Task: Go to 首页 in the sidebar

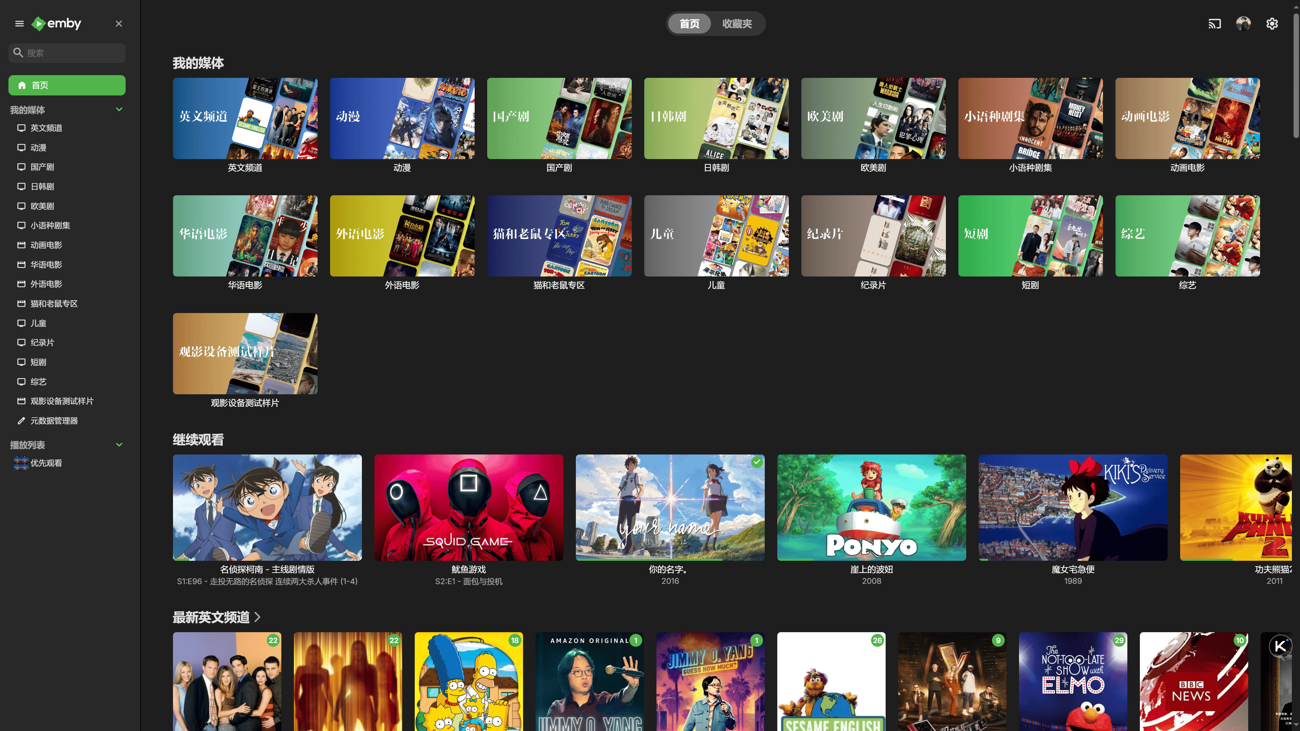Action: pyautogui.click(x=67, y=85)
